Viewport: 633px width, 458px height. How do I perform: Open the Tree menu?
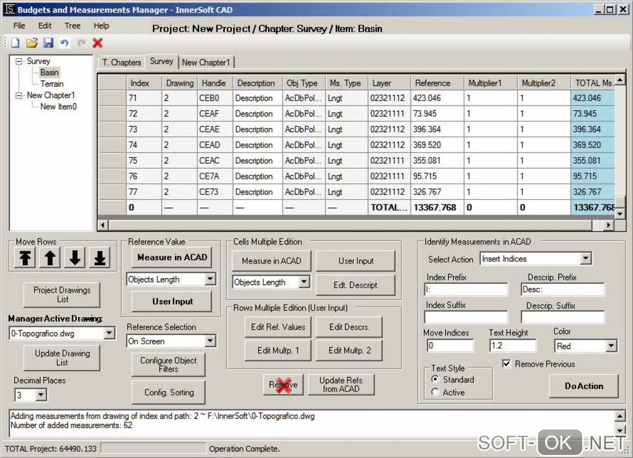point(72,25)
